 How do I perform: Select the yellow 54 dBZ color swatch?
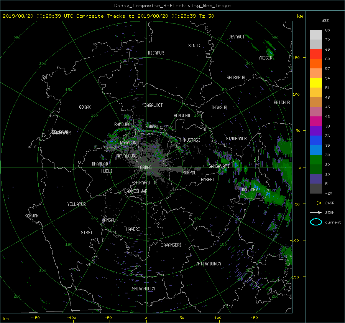(316, 83)
